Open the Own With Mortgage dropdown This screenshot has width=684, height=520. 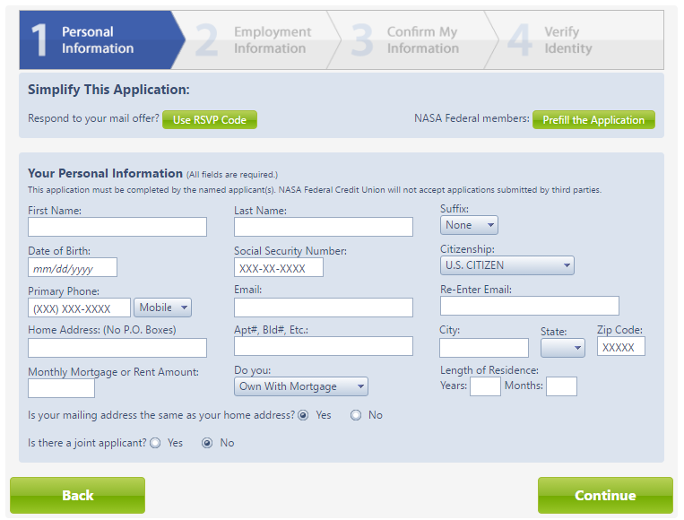[x=301, y=386]
